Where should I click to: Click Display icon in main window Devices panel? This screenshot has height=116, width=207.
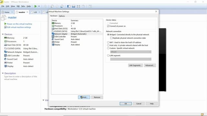pyautogui.click(x=5, y=66)
